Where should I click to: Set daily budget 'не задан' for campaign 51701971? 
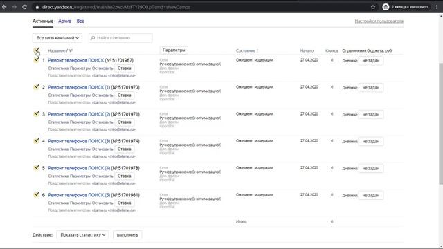tap(371, 114)
